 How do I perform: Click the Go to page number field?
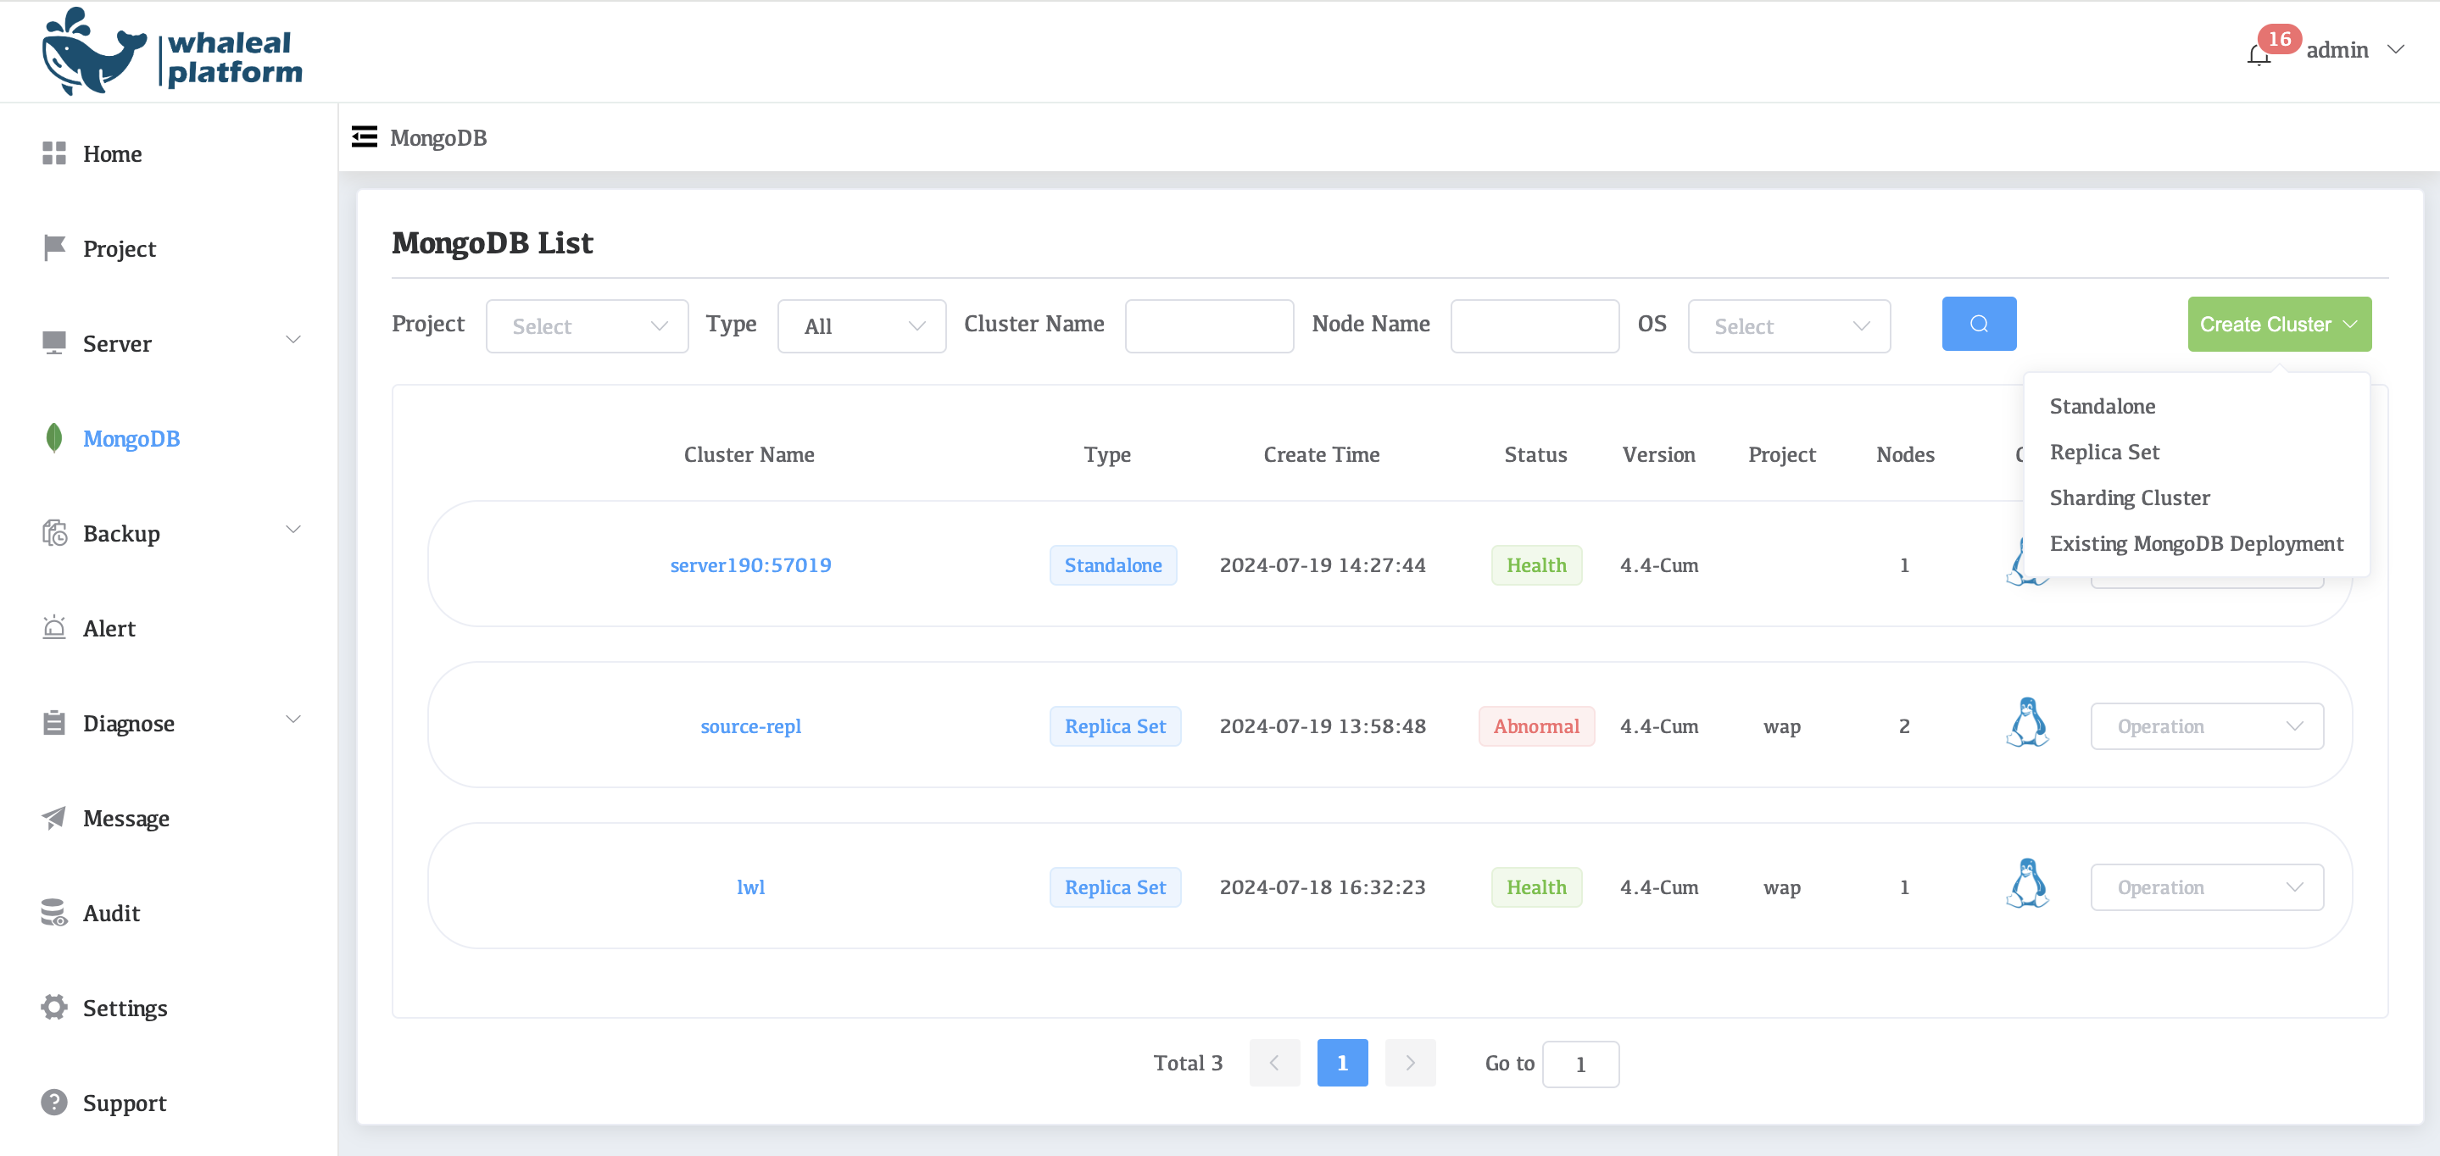1580,1064
